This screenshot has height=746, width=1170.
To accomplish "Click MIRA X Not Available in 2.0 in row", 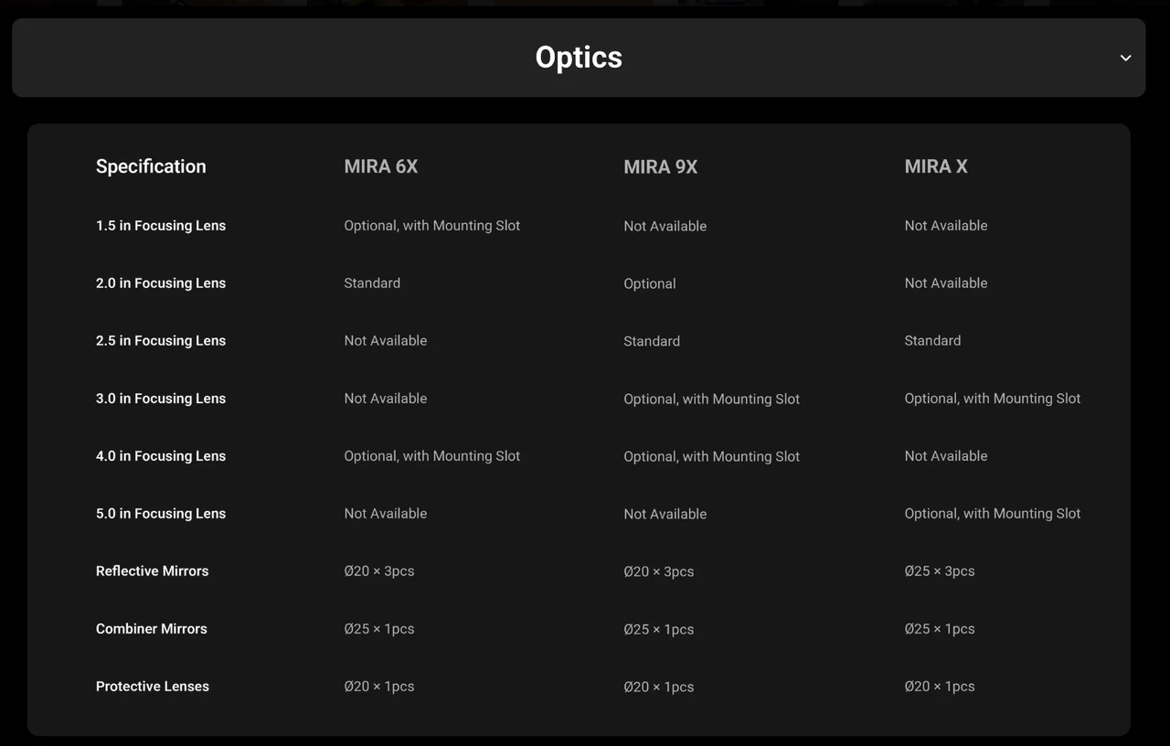I will coord(946,283).
